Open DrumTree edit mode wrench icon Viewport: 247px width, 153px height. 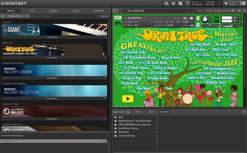coord(118,18)
